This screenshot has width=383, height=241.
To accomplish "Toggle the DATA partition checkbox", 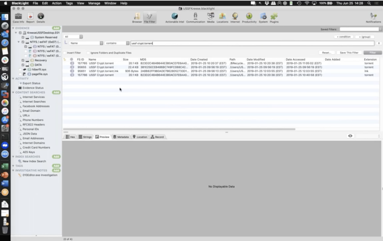I will [23, 65].
